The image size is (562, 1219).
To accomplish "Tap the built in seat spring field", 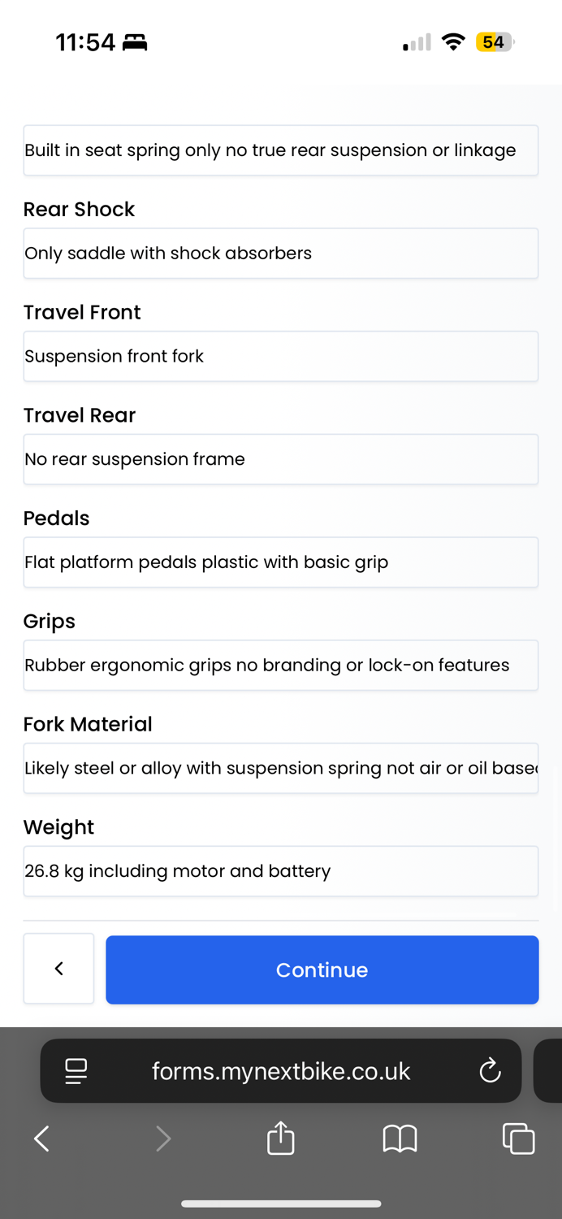I will pos(281,150).
